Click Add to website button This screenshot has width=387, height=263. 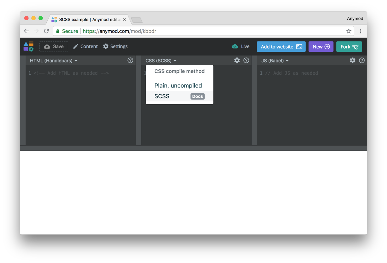[x=281, y=47]
